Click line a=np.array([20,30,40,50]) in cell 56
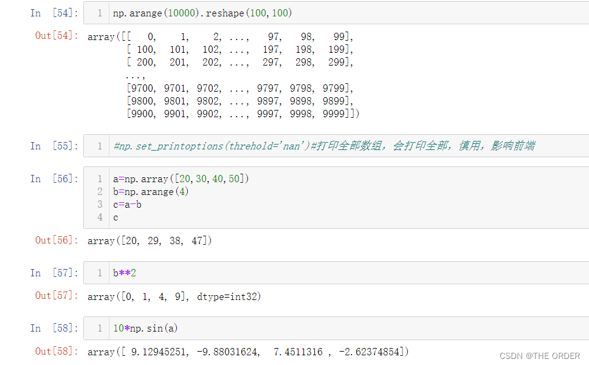 (x=181, y=179)
